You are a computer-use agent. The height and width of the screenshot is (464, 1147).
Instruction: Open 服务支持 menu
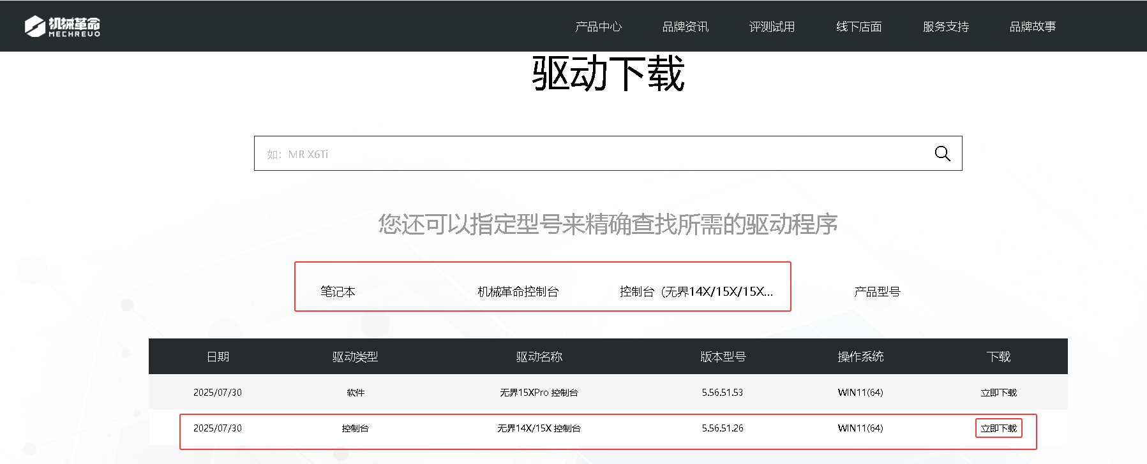(946, 27)
